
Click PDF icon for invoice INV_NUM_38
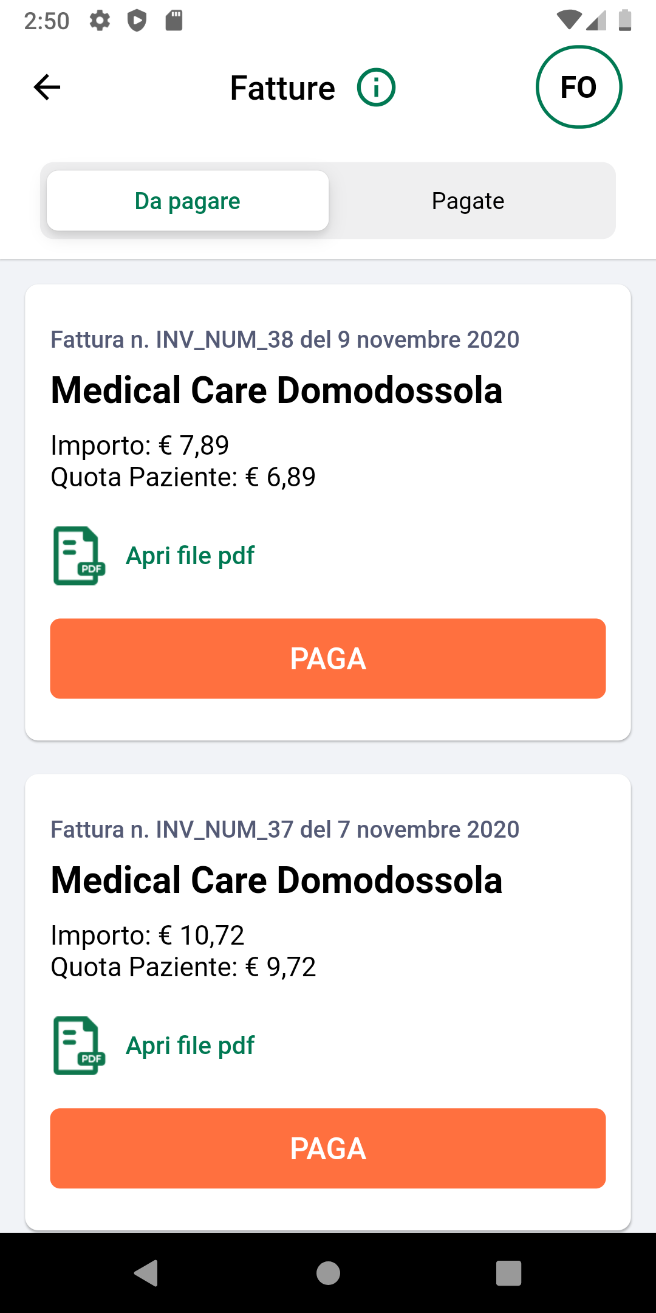coord(79,556)
